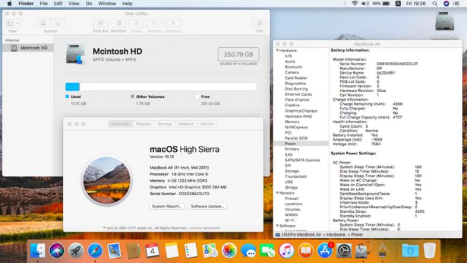Open Spotlight search magnifier
Screen dimensions: 467x263
pos(435,3)
